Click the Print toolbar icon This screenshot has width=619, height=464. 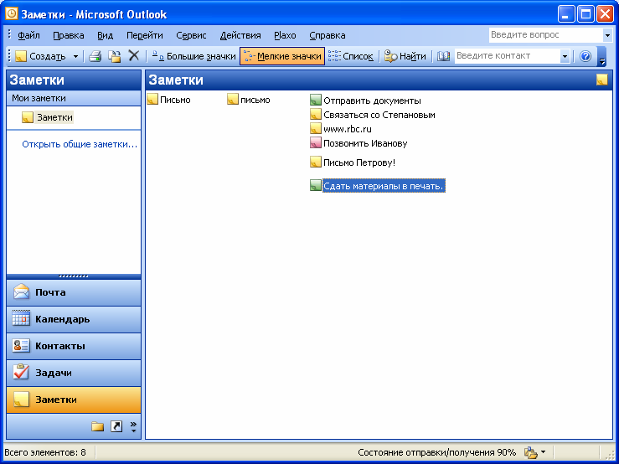95,56
